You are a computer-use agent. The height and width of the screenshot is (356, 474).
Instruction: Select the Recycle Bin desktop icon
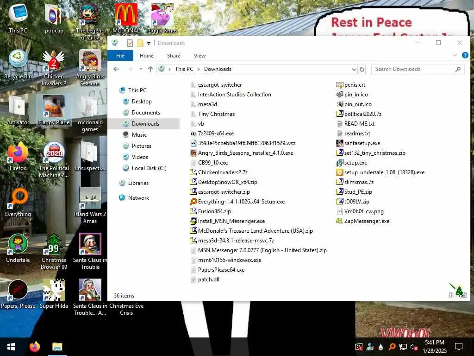tap(18, 64)
